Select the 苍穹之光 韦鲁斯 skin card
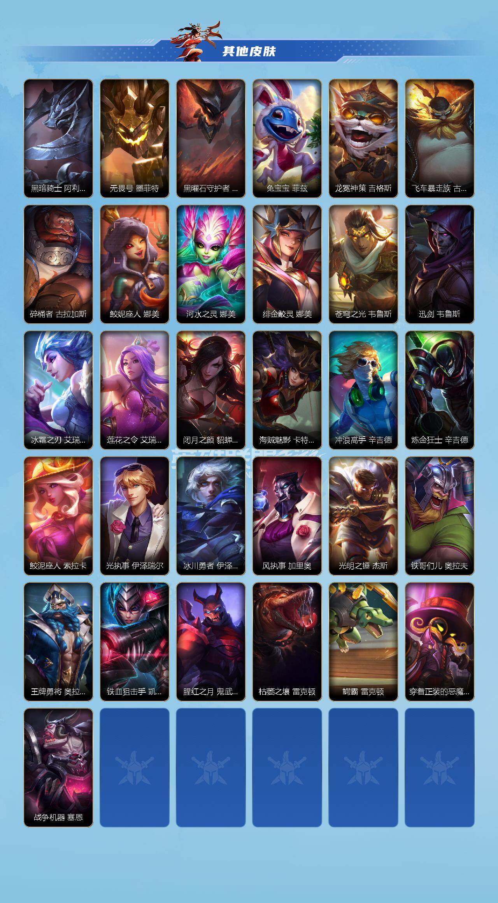498x903 pixels. point(363,264)
